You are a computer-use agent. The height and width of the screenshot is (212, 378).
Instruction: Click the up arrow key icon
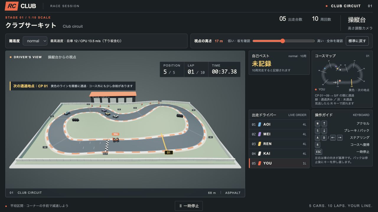pyautogui.click(x=324, y=123)
